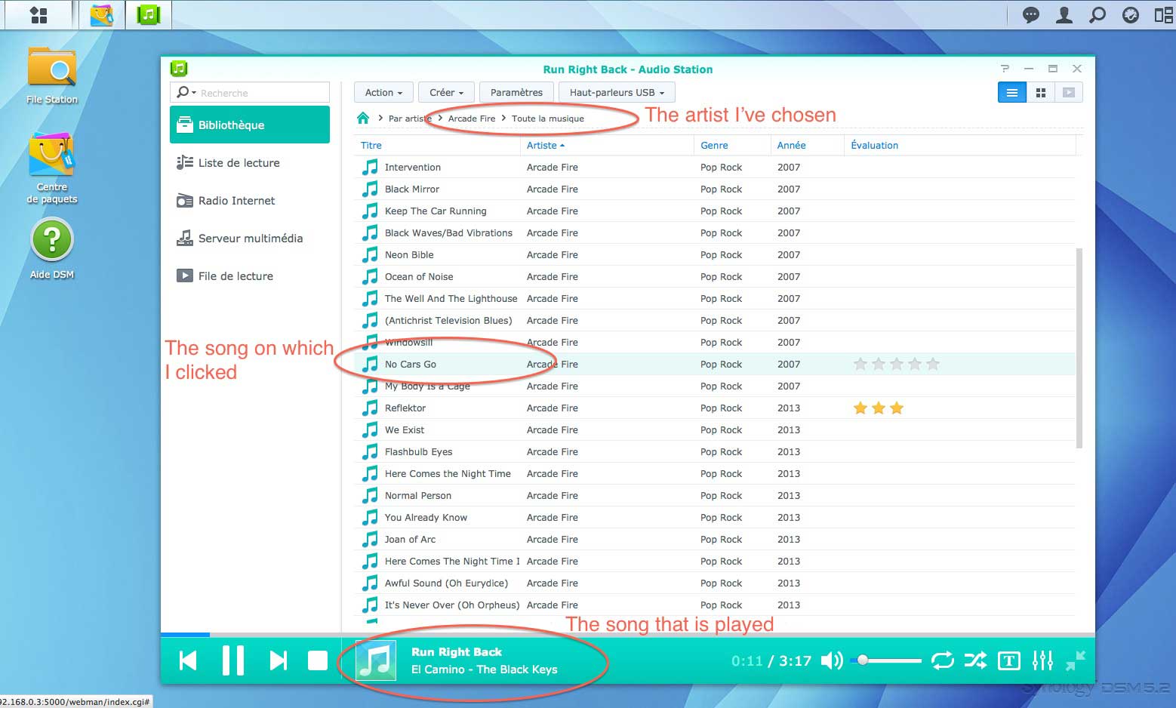Go to Arcade Fire breadcrumb link
The image size is (1176, 708).
[x=472, y=119]
